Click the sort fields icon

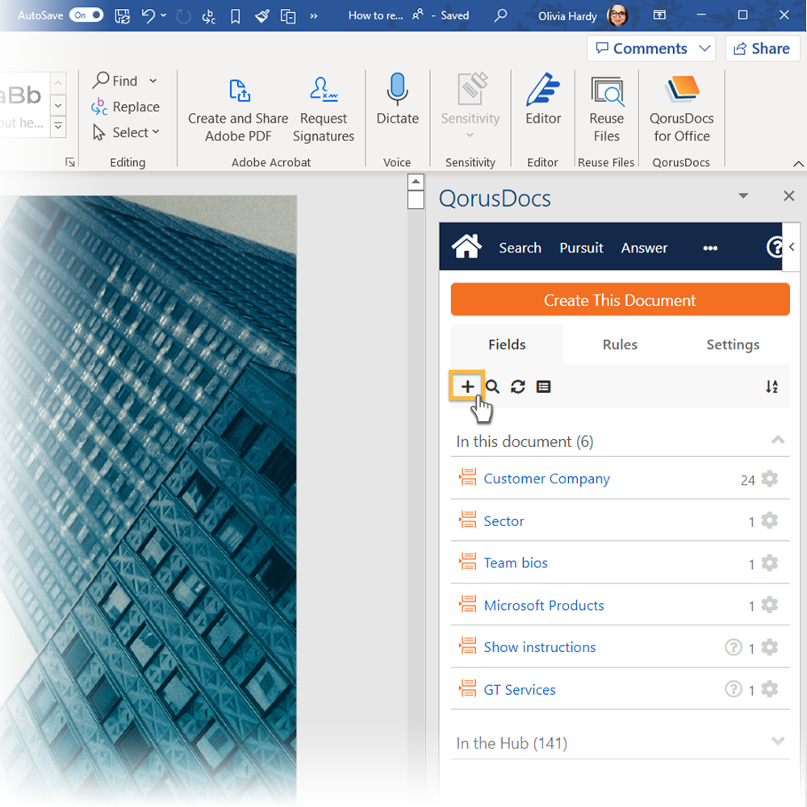[771, 387]
